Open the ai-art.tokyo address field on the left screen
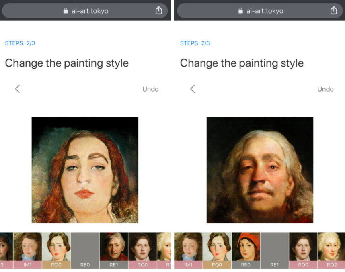The width and height of the screenshot is (345, 272). (85, 10)
